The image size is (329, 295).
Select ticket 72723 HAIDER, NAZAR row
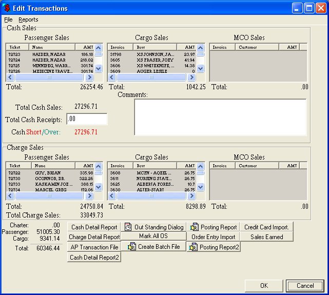[50, 54]
